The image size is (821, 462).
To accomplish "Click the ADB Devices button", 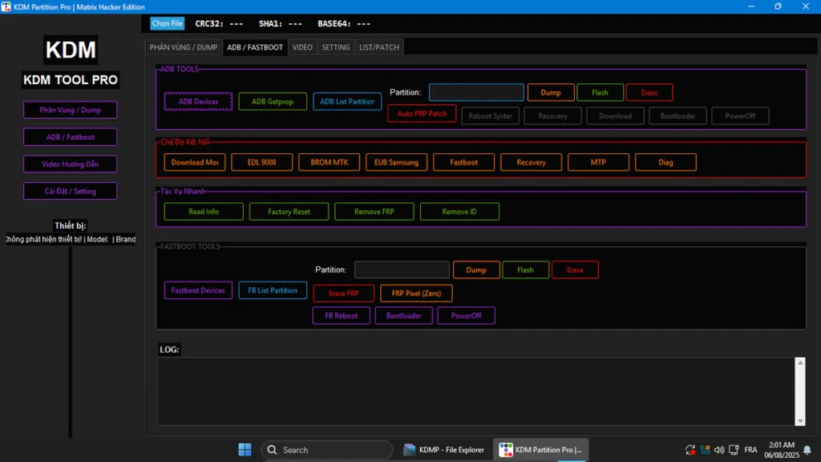I will [198, 102].
